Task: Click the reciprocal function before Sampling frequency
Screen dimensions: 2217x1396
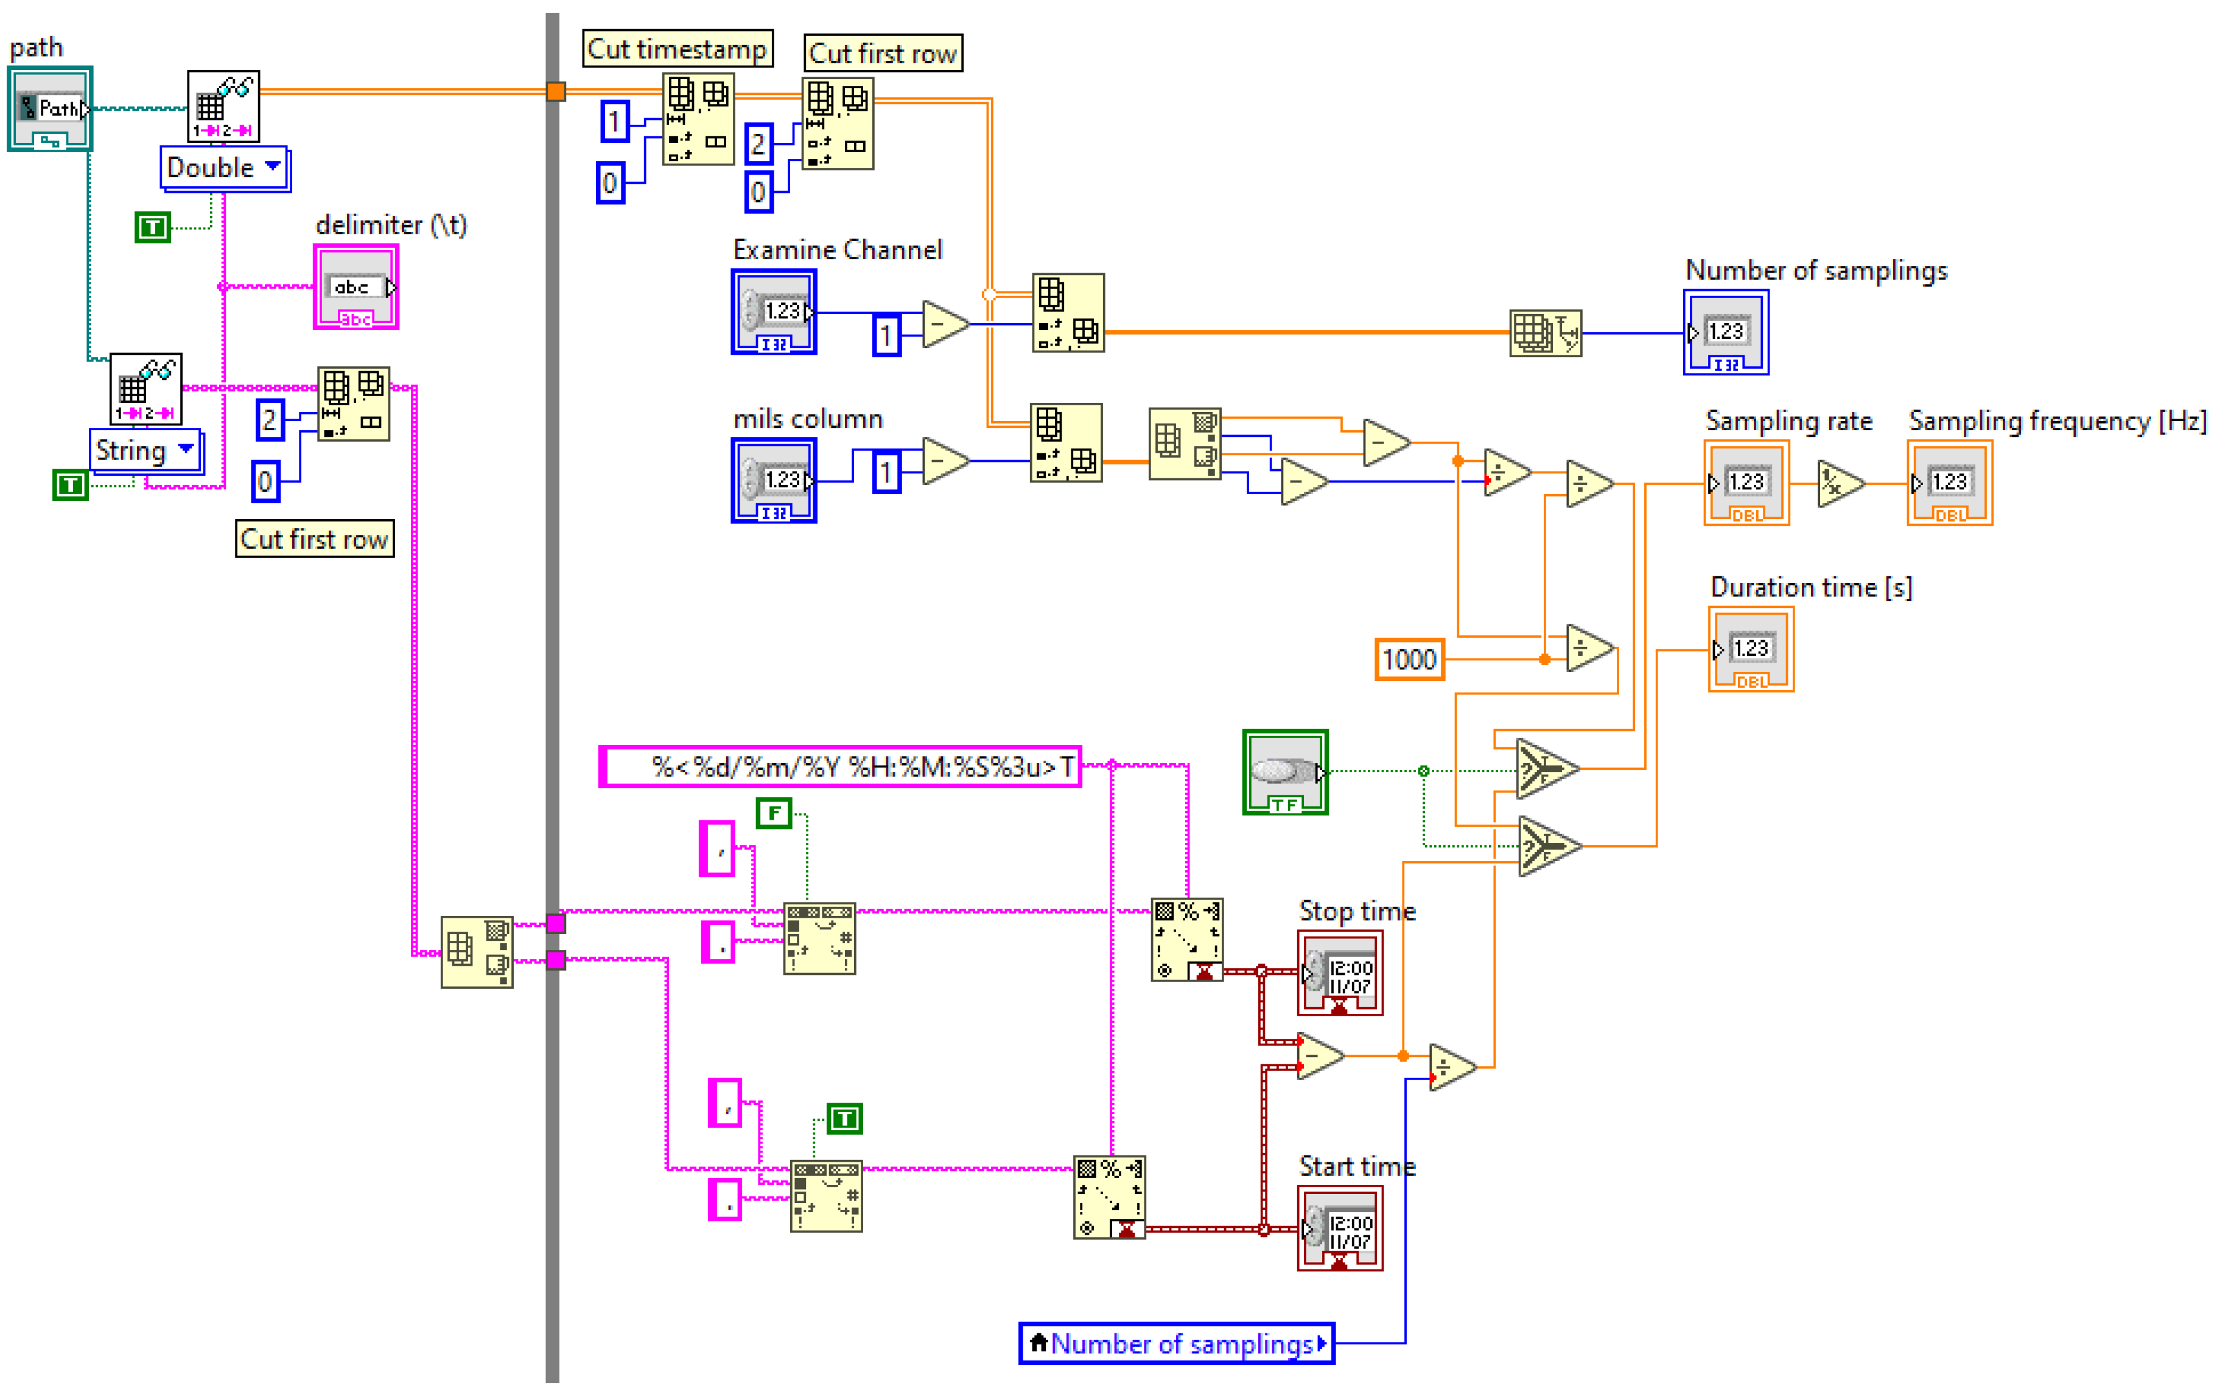Action: [1838, 483]
